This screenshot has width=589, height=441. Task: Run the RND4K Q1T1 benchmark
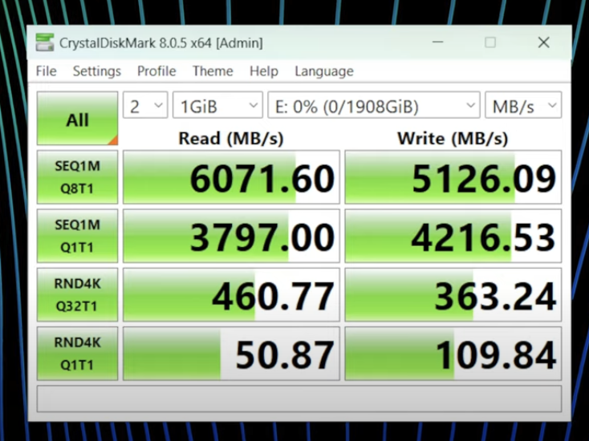(x=77, y=354)
